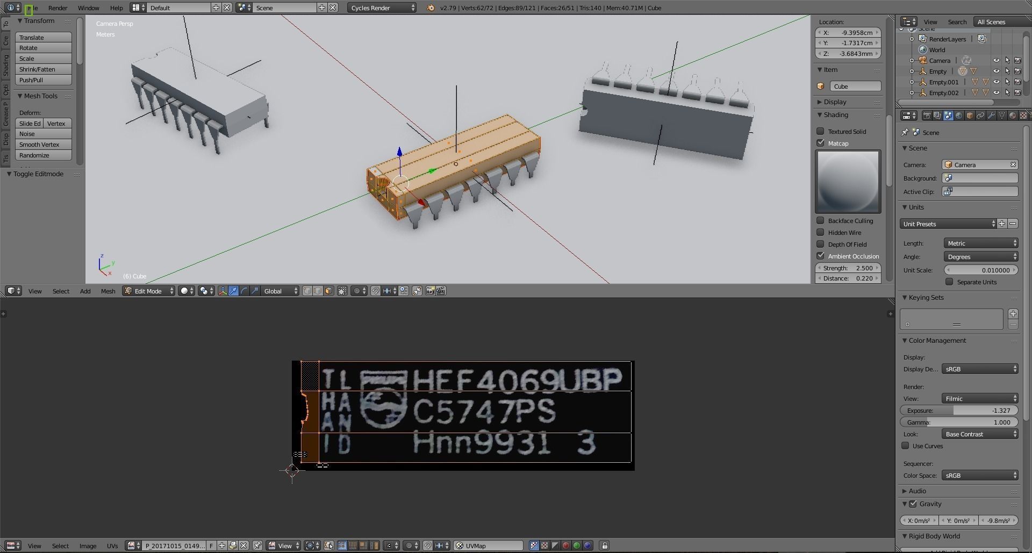Show green channel in UV editor
Image resolution: width=1032 pixels, height=553 pixels.
pos(577,545)
